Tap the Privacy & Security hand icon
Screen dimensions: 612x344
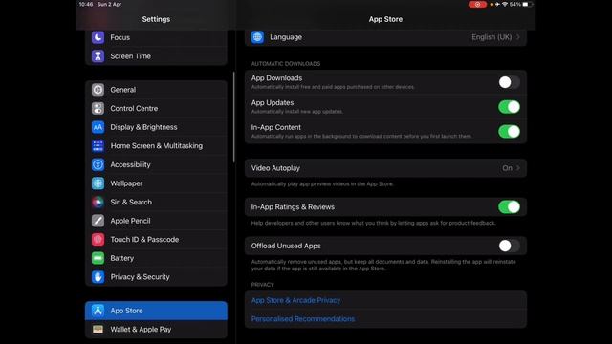pyautogui.click(x=98, y=277)
